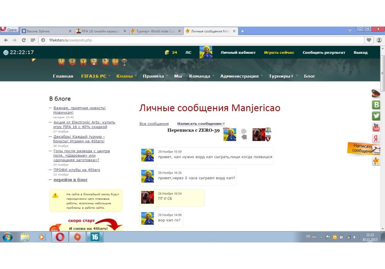Switch to the Турнир+ World wide Cup tab
This screenshot has height=269, width=385.
[x=155, y=31]
